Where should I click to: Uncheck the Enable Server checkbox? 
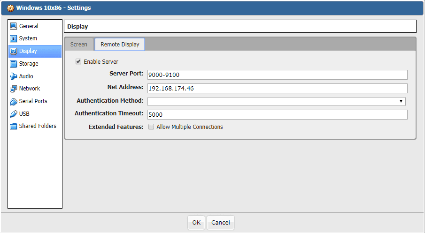coord(78,61)
